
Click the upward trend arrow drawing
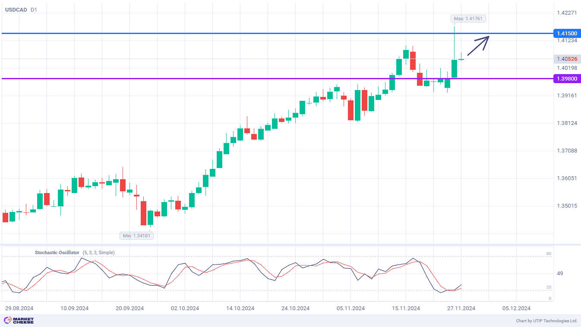tap(478, 44)
